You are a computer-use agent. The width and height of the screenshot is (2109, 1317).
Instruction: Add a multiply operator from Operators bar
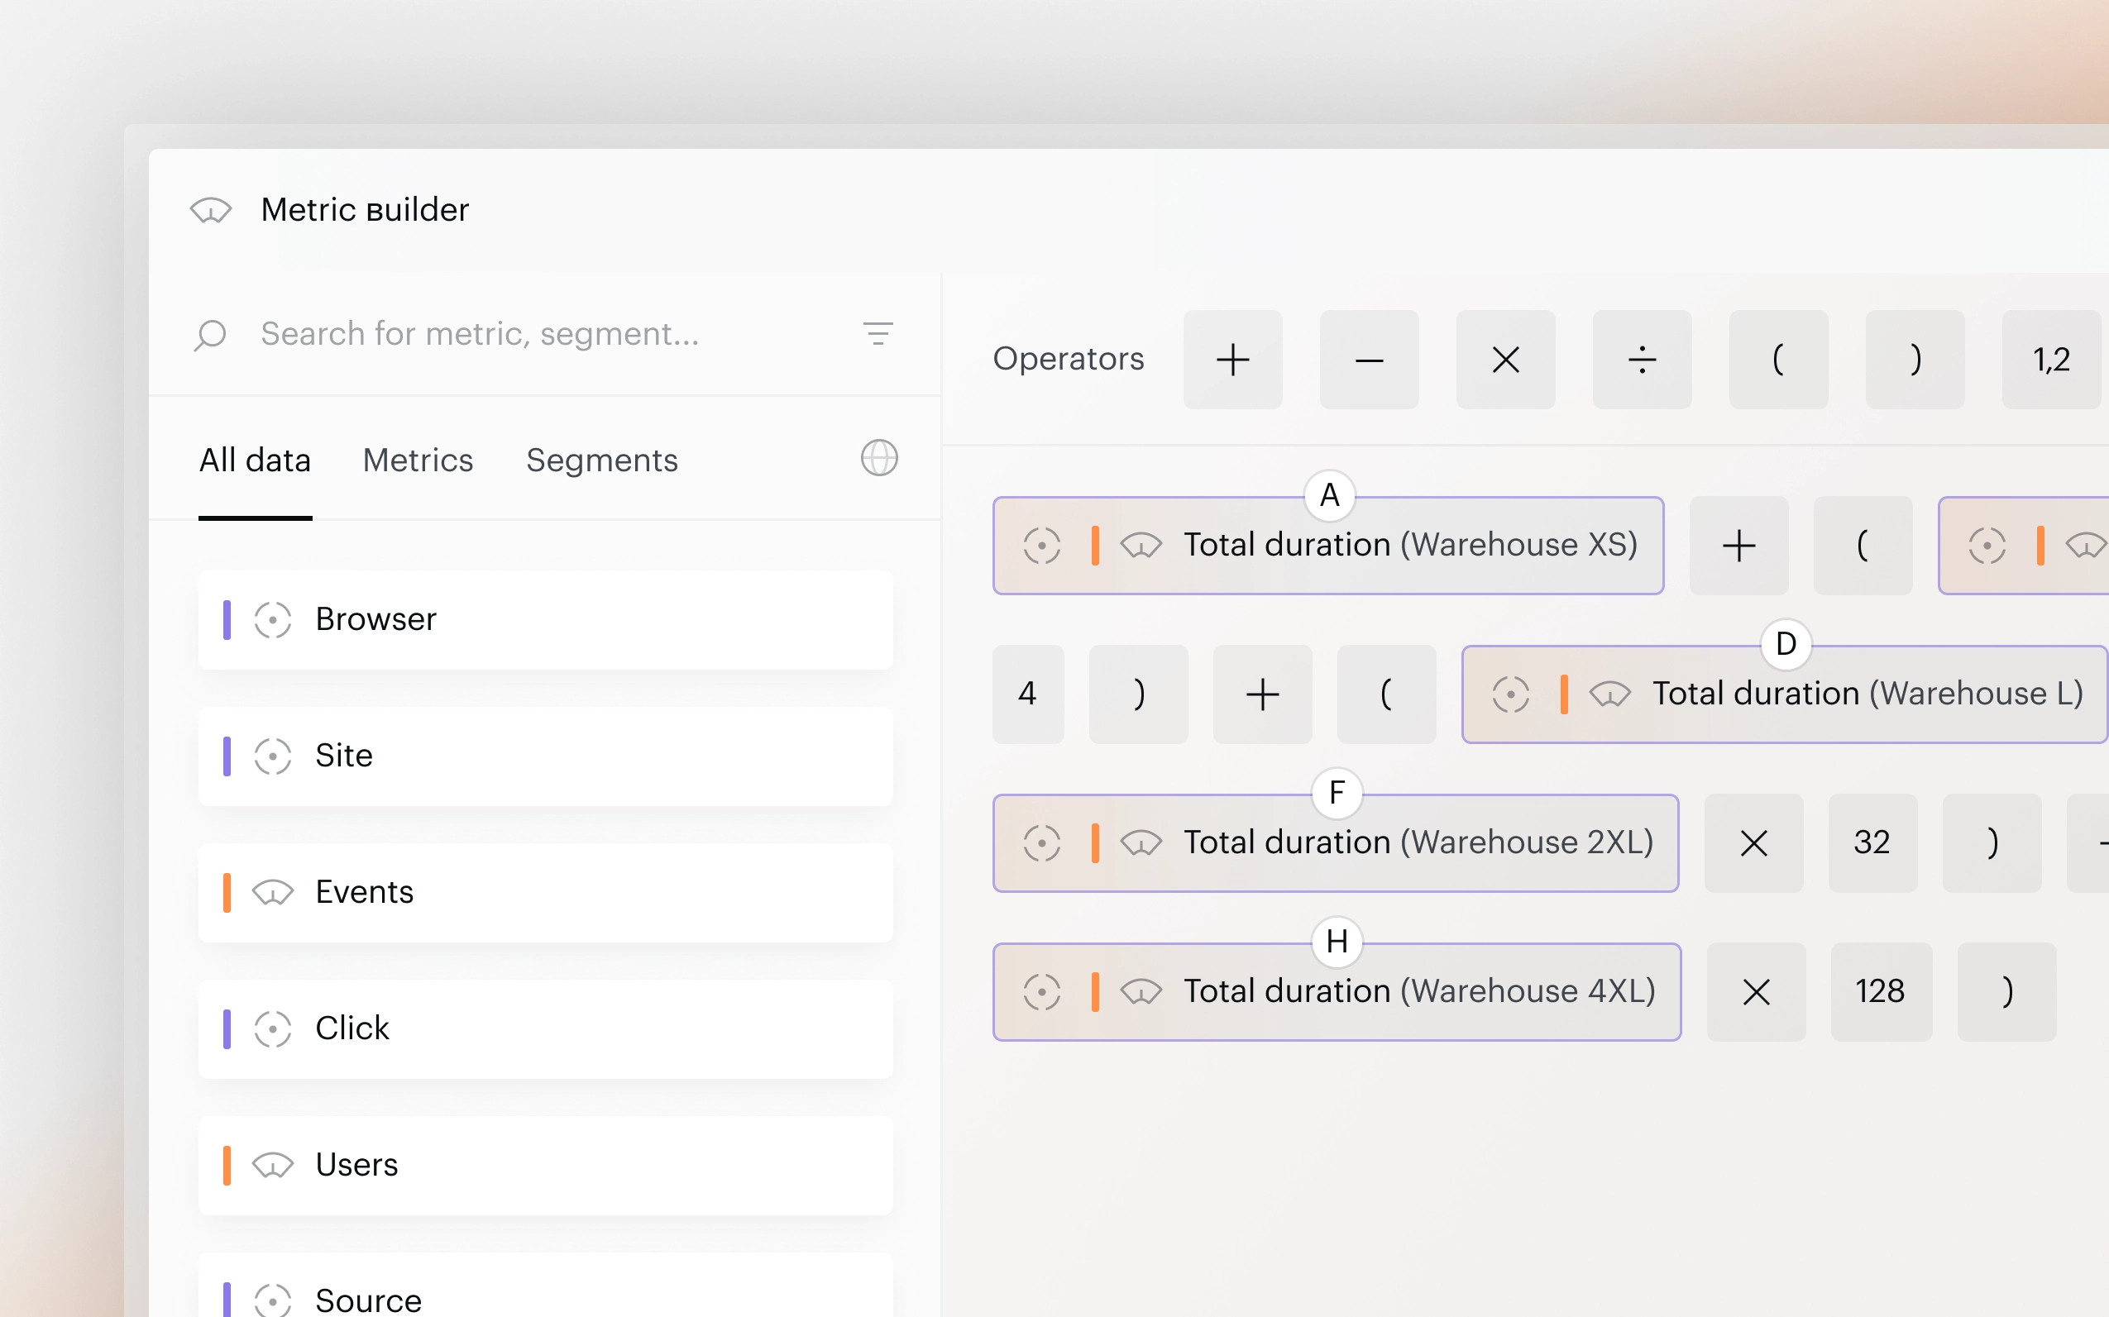tap(1506, 360)
